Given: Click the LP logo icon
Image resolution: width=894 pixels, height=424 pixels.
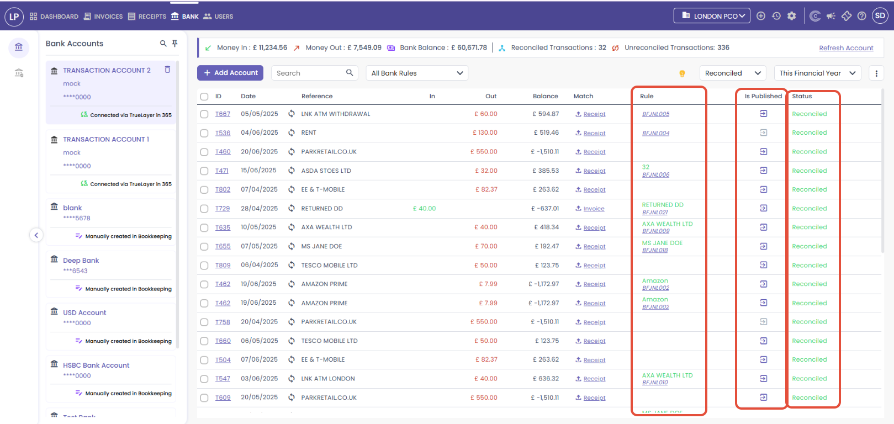Looking at the screenshot, I should (x=14, y=17).
